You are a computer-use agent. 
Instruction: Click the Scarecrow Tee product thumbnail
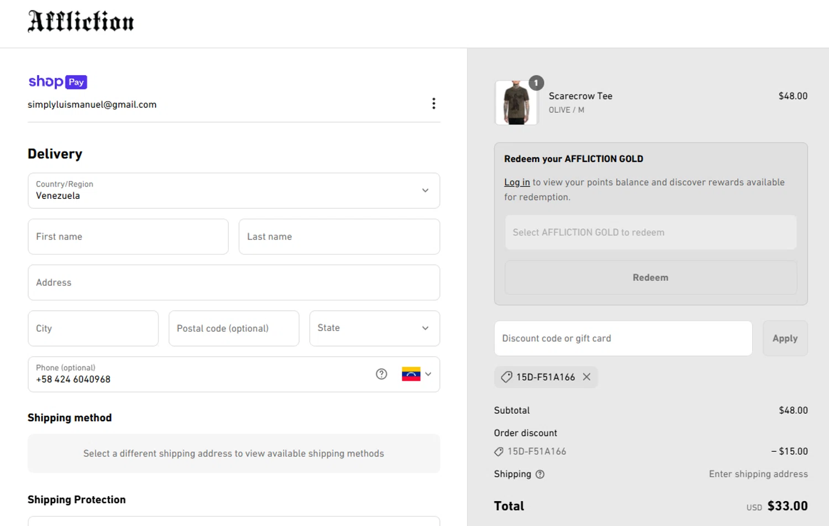[516, 103]
